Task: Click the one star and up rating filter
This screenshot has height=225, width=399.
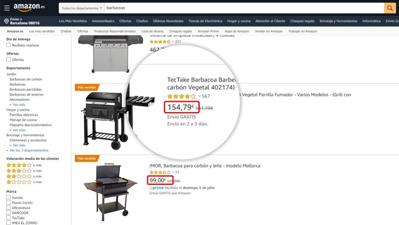Action: point(24,182)
